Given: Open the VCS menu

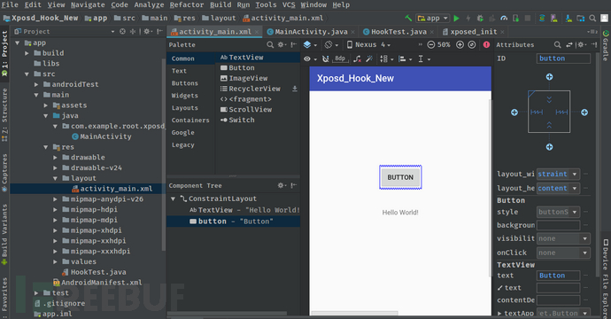Looking at the screenshot, I should click(289, 4).
